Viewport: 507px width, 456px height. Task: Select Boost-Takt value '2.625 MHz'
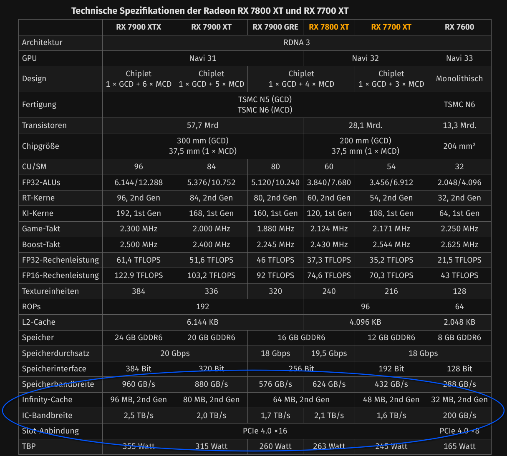459,245
